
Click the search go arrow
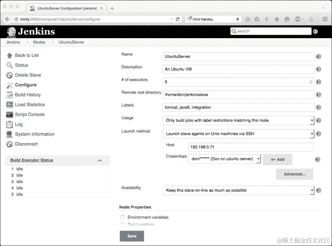coord(237,19)
